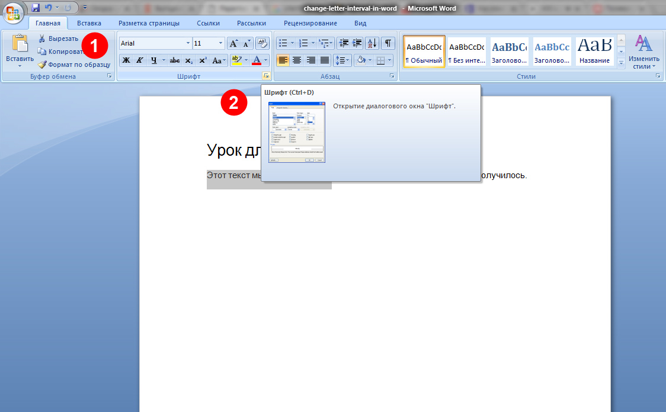The width and height of the screenshot is (666, 412).
Task: Click the Office button logo
Action: pyautogui.click(x=13, y=13)
